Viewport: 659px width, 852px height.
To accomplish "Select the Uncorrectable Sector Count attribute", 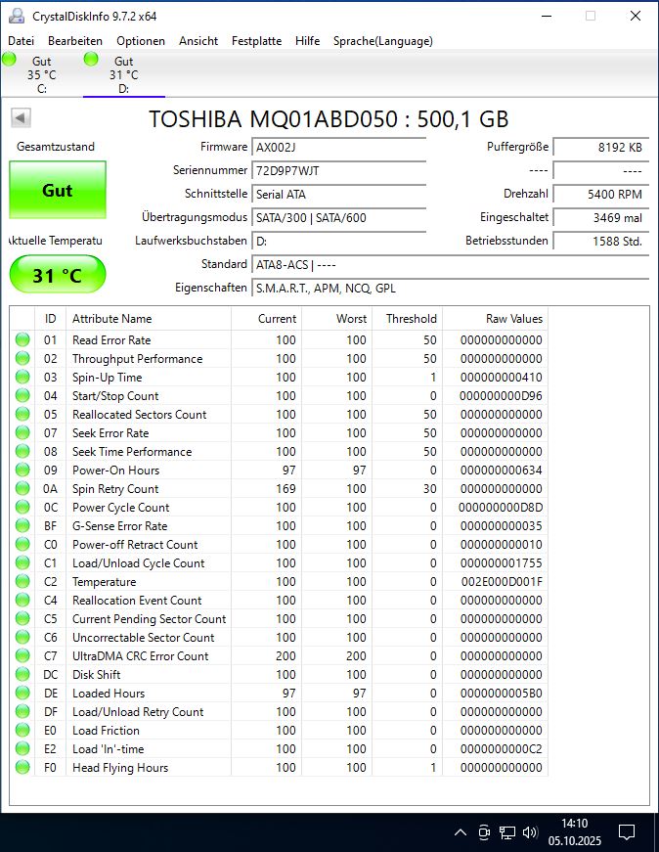I will tap(144, 638).
